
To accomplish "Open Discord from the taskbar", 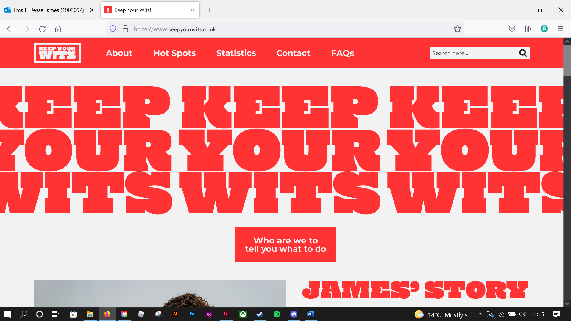I will tap(294, 314).
